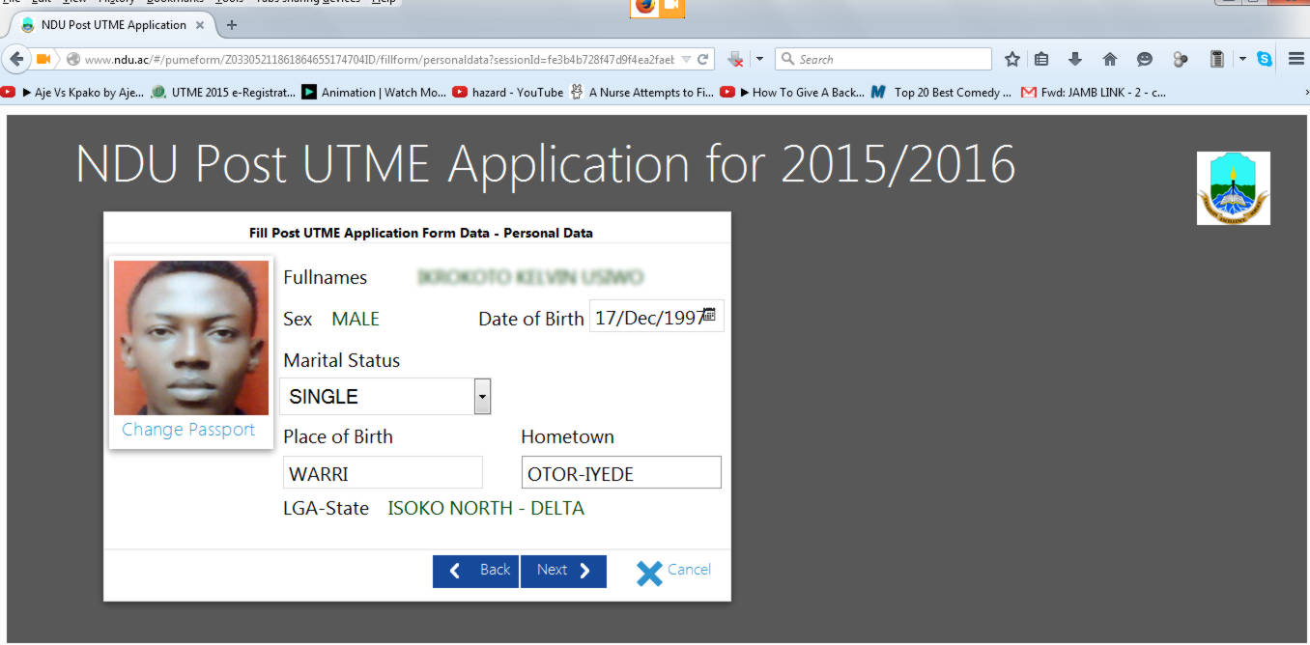Image resolution: width=1310 pixels, height=645 pixels.
Task: Open the Downloads arrow icon
Action: 1075,59
